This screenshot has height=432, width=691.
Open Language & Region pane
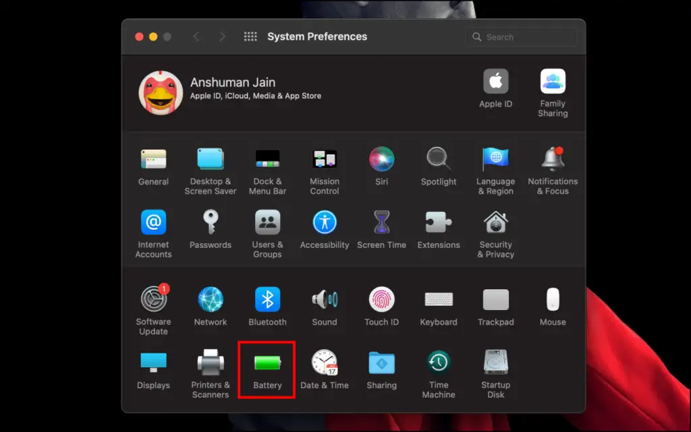point(496,159)
